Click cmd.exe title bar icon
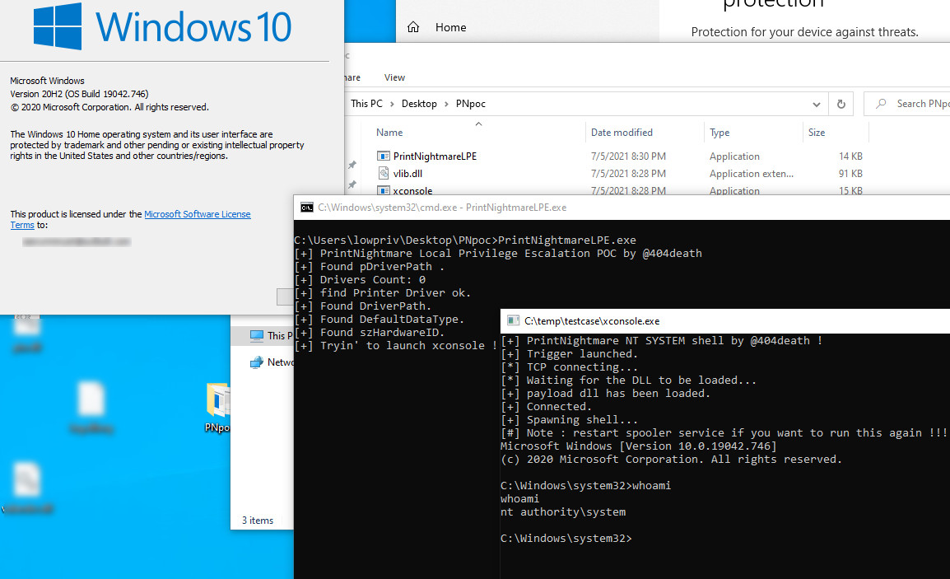950x579 pixels. click(307, 208)
